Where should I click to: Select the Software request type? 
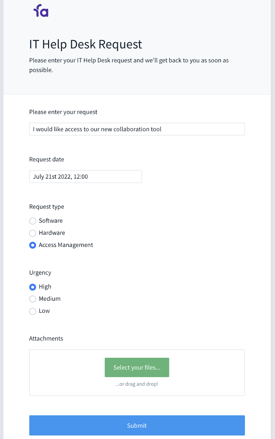pos(33,221)
